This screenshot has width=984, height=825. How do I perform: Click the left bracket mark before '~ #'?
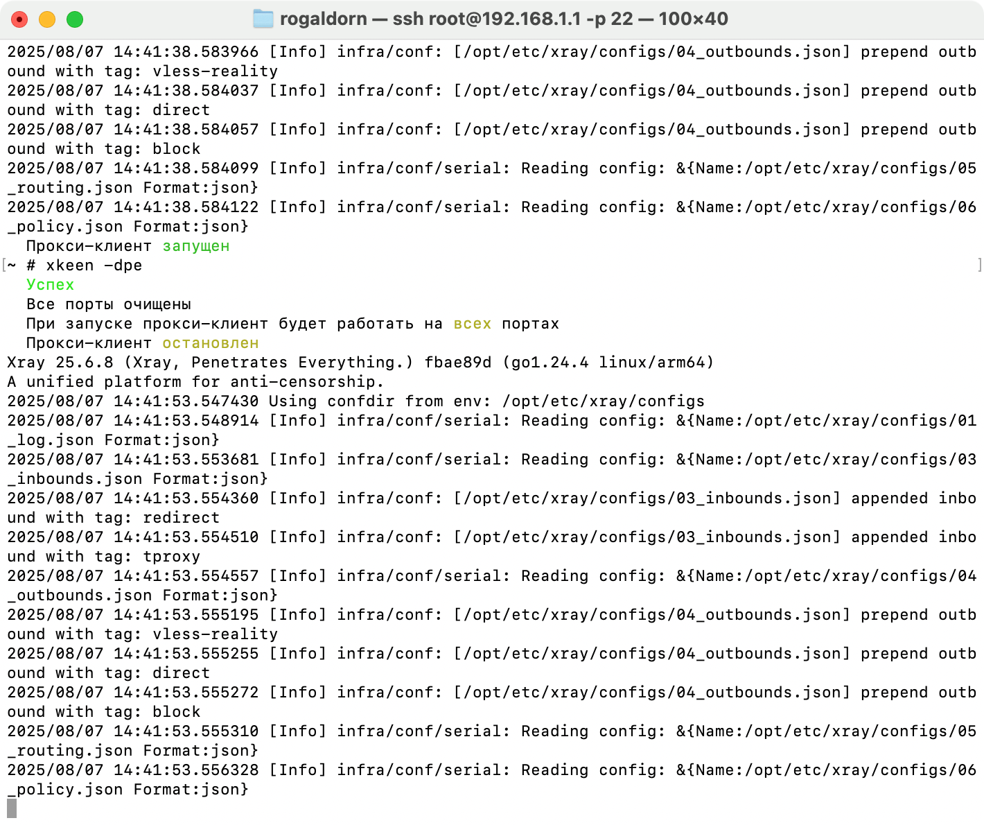click(4, 265)
